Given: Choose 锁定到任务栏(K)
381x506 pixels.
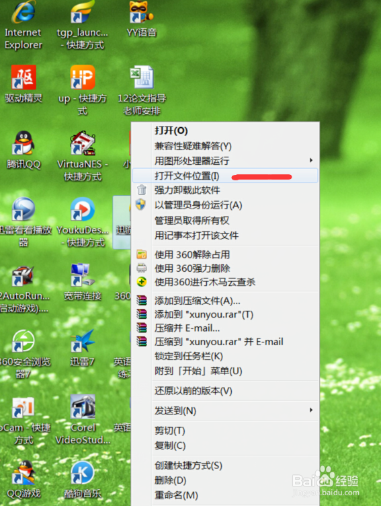Looking at the screenshot, I should 225,356.
